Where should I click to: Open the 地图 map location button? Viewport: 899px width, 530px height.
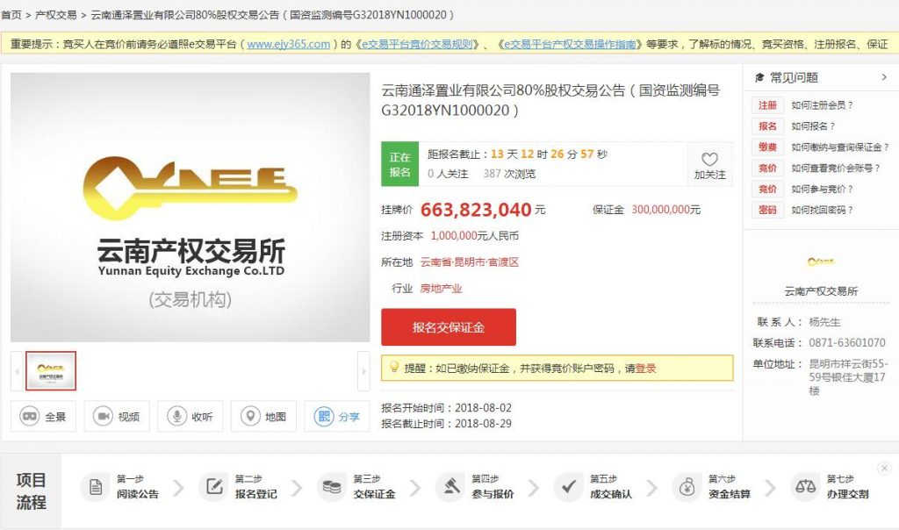click(x=263, y=416)
